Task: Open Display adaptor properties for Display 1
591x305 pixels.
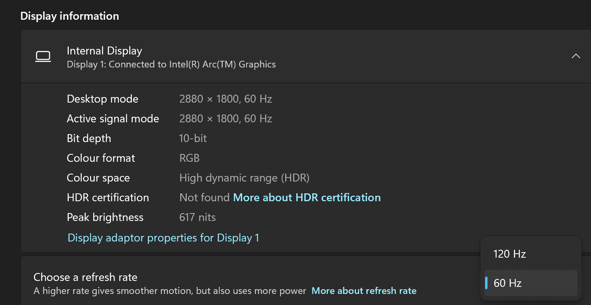Action: (x=163, y=238)
